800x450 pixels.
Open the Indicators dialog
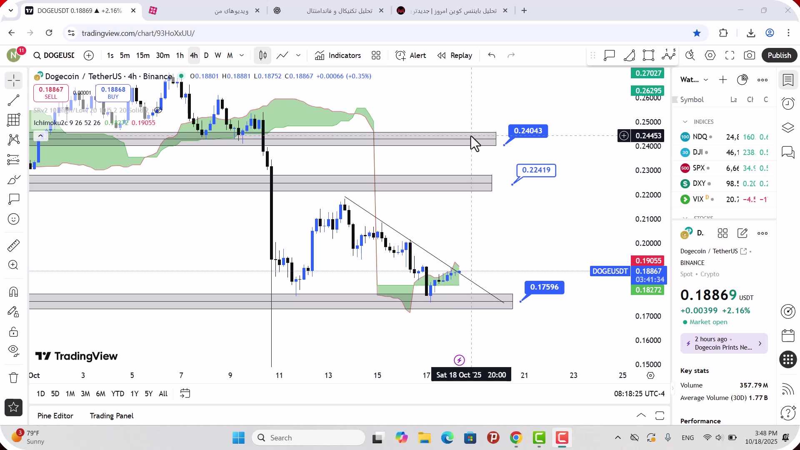[338, 55]
